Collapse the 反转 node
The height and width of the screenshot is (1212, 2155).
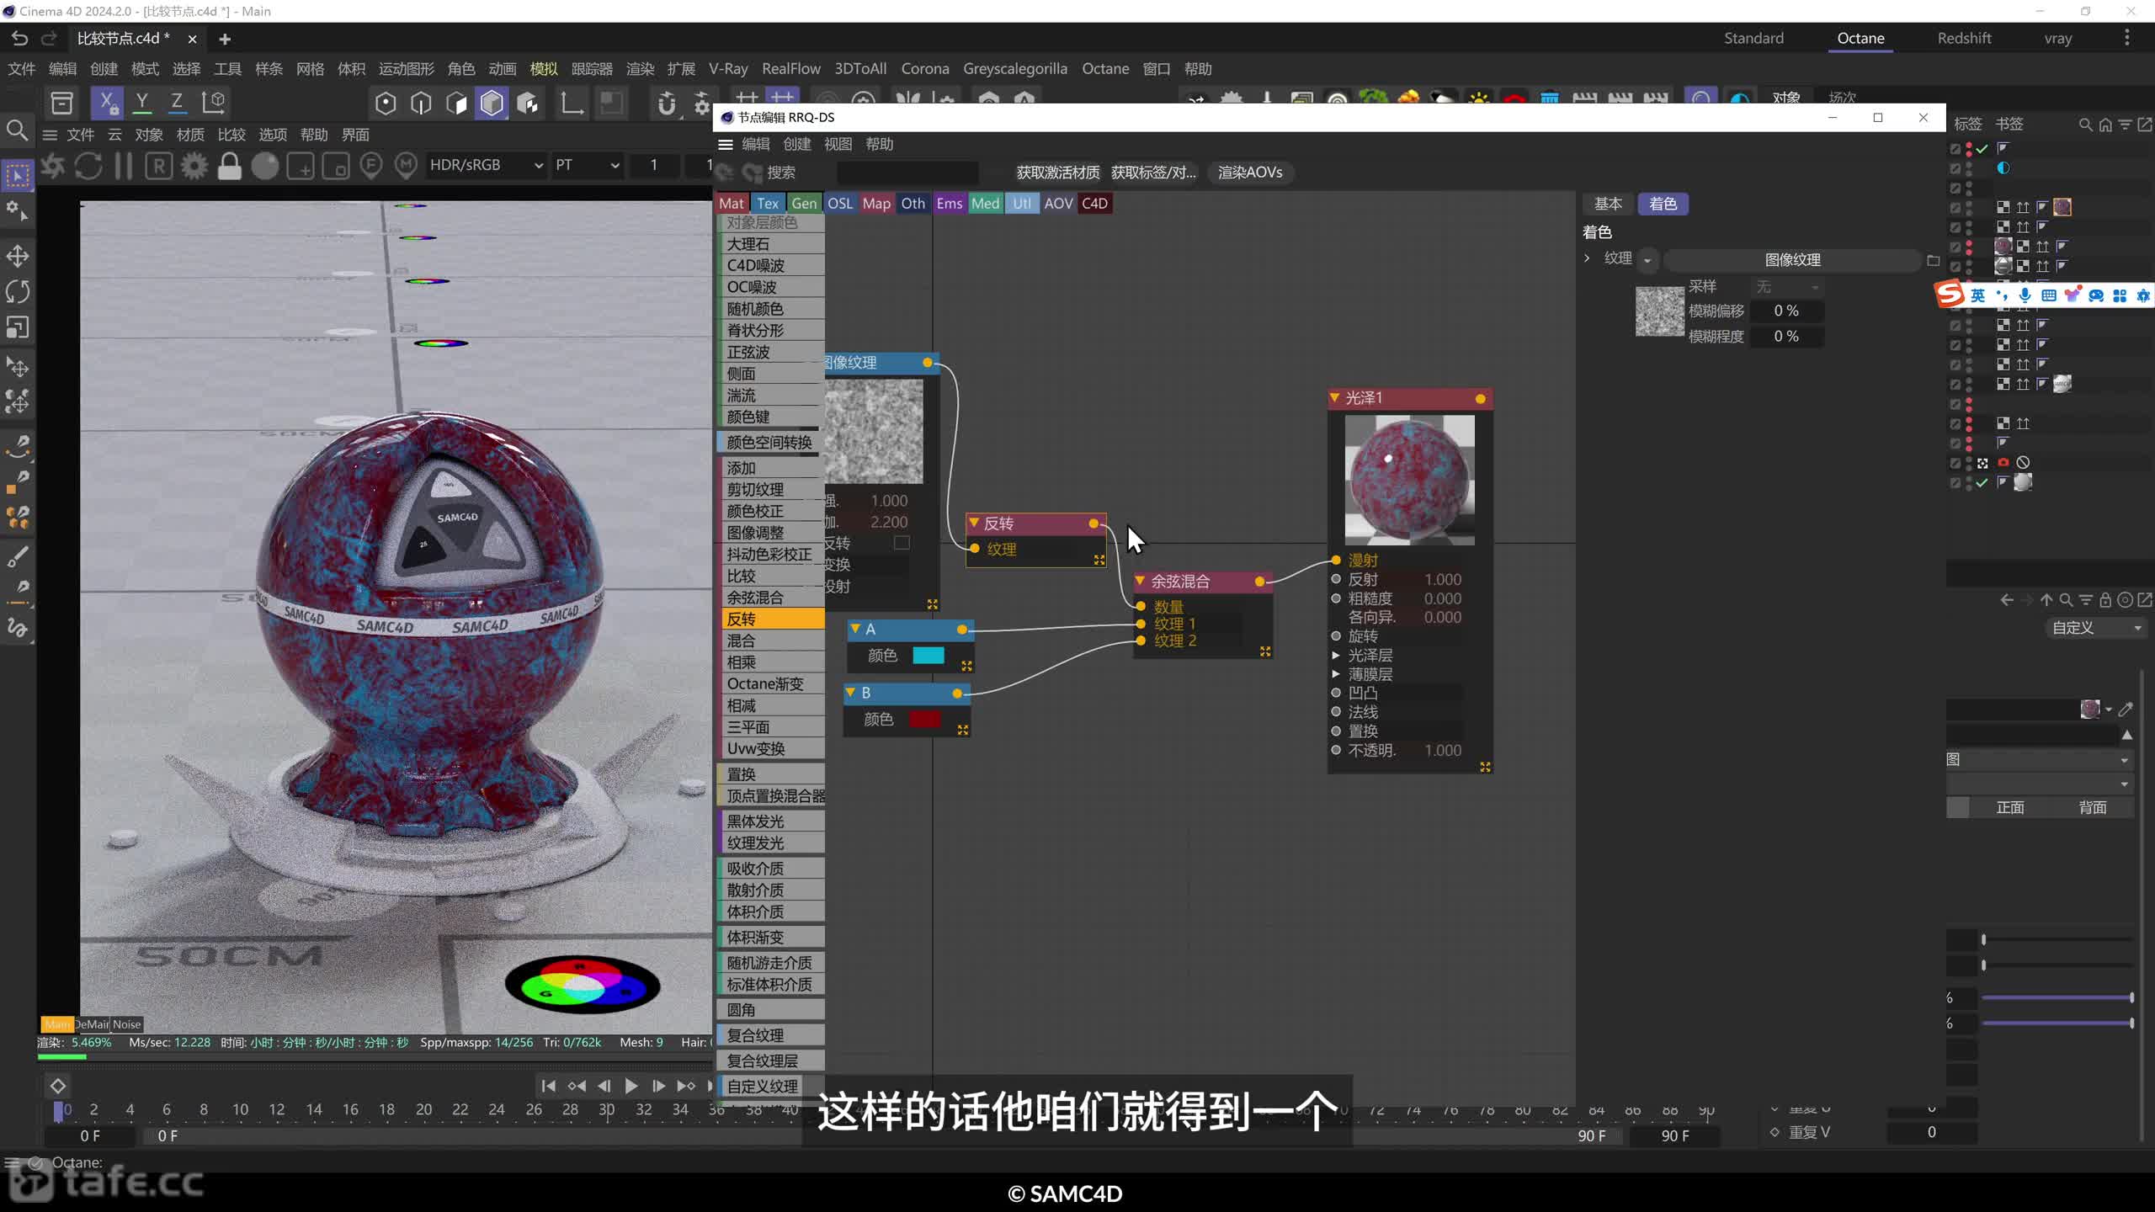click(x=973, y=523)
